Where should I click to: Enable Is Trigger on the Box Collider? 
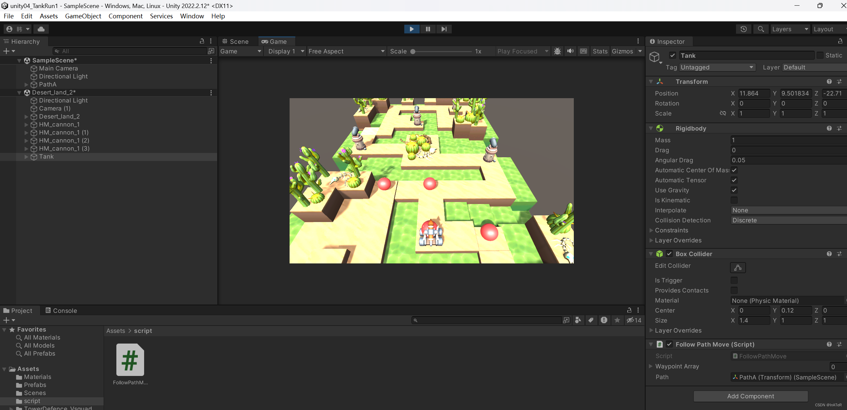734,280
